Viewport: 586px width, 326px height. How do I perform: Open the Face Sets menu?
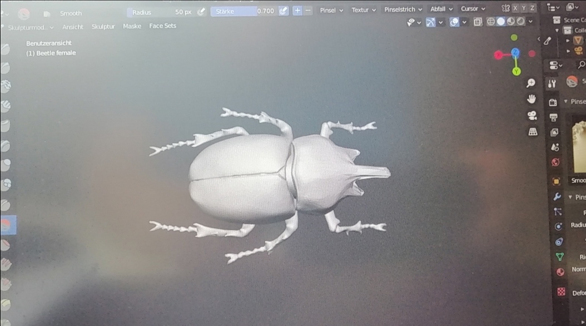point(162,26)
